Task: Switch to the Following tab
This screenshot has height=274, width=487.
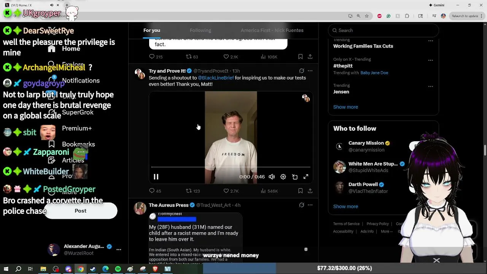Action: pyautogui.click(x=201, y=30)
